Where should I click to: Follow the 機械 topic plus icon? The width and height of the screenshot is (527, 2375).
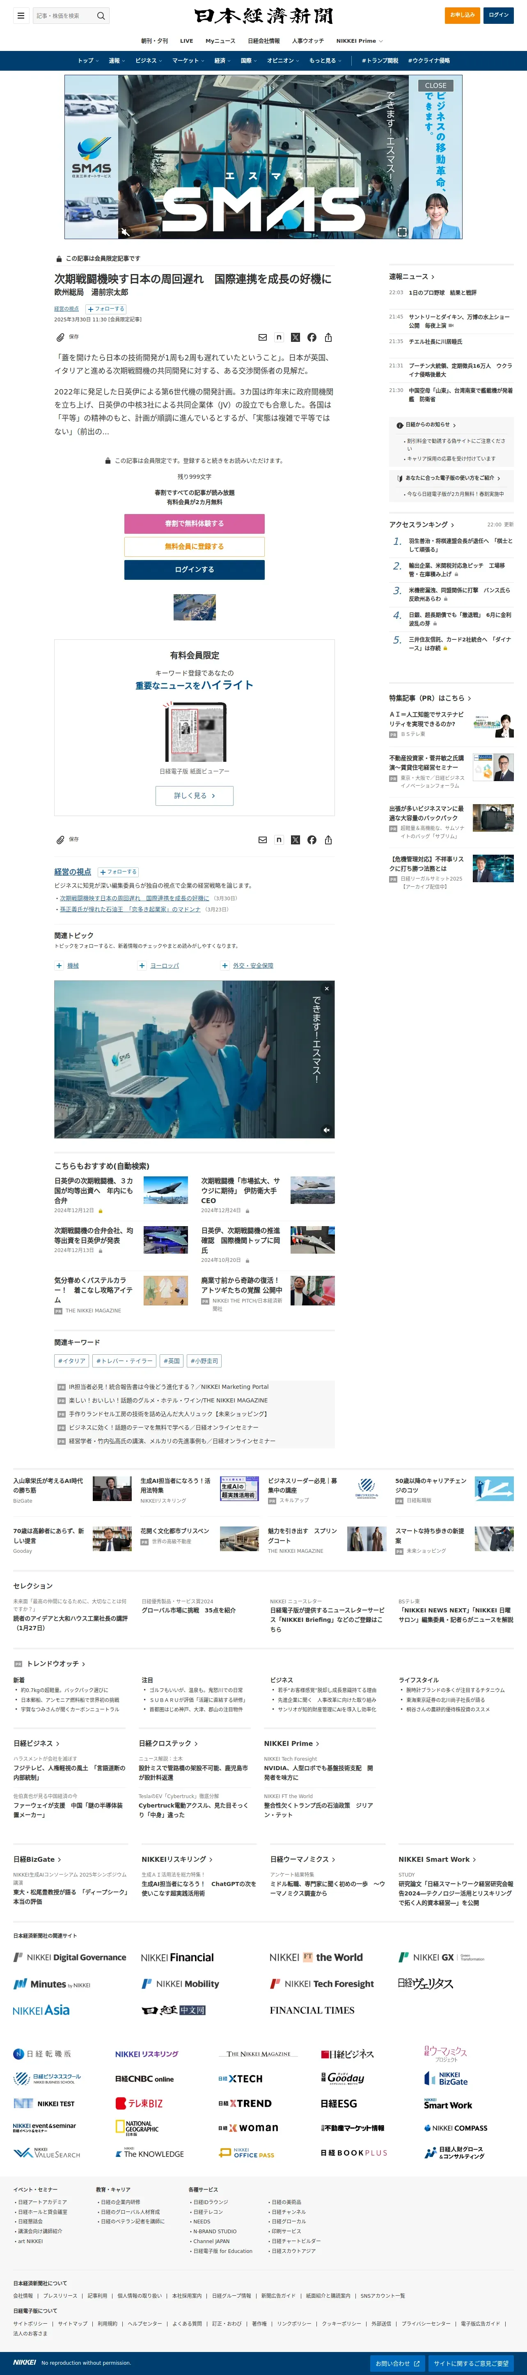60,965
